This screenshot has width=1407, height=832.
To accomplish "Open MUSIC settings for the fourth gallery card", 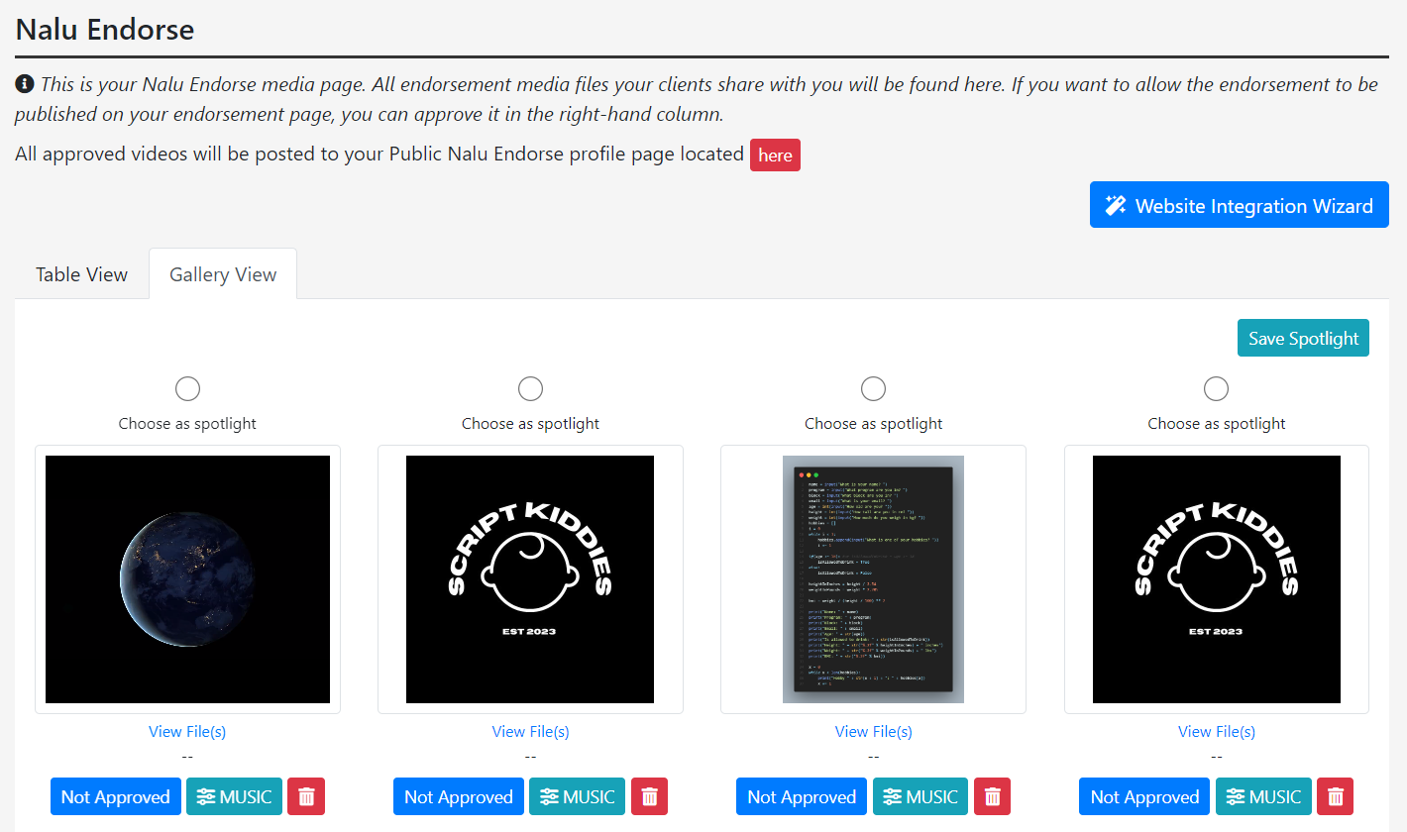I will coord(1263,796).
